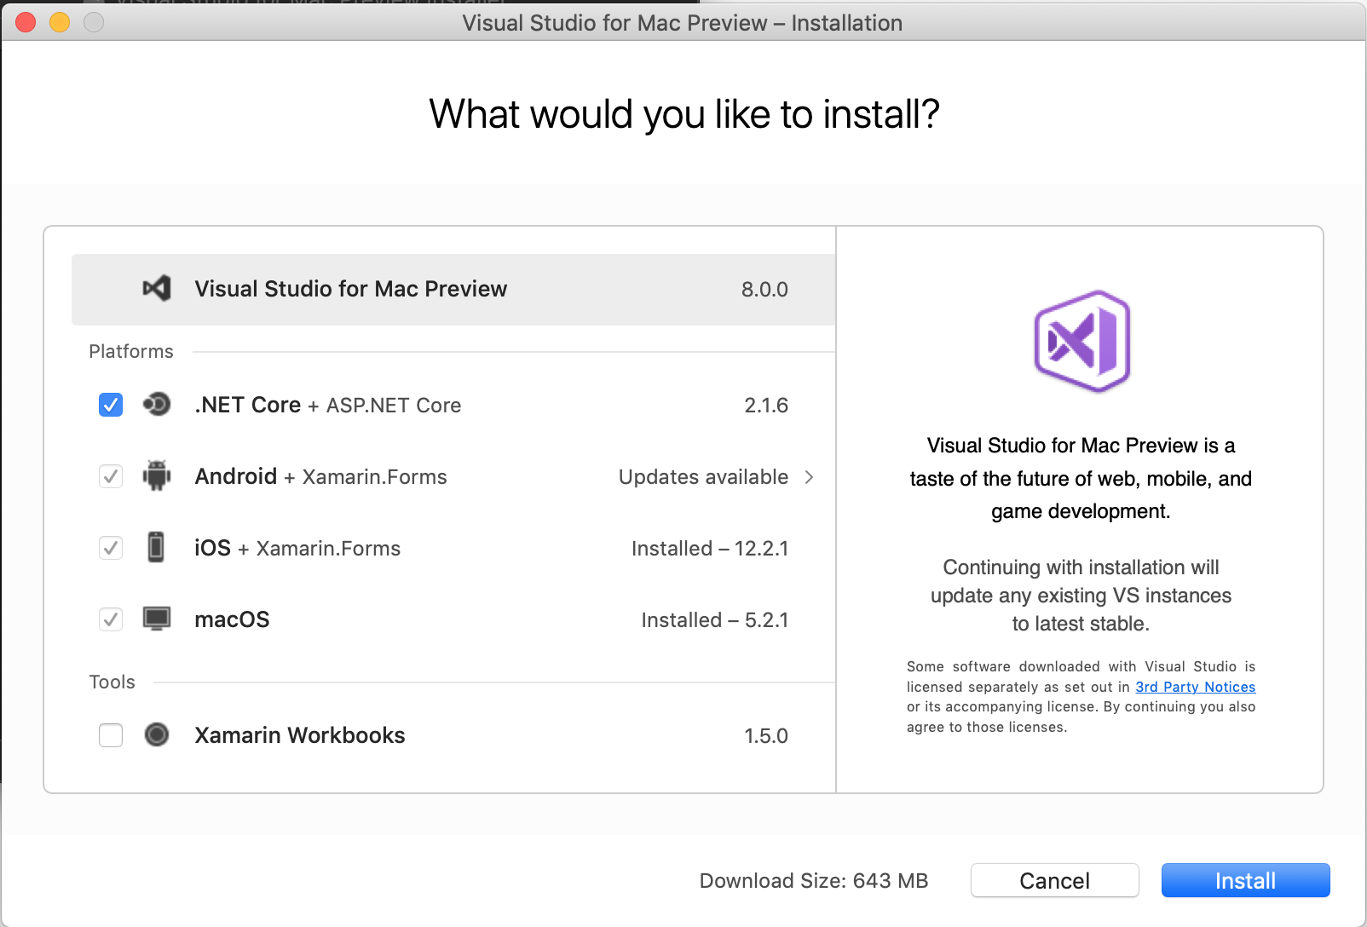Image resolution: width=1367 pixels, height=927 pixels.
Task: Open the 3rd Party Notices link
Action: 1195,687
